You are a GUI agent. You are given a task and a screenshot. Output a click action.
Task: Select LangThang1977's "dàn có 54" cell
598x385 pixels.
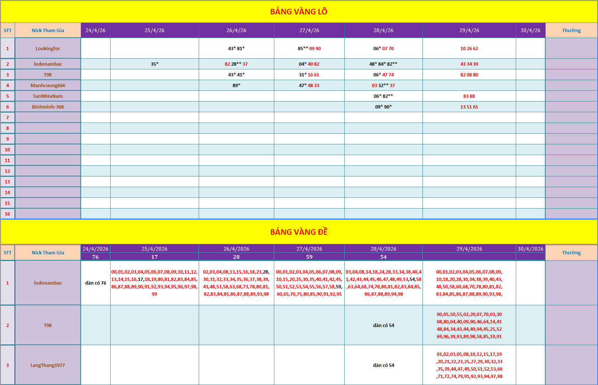tap(383, 365)
